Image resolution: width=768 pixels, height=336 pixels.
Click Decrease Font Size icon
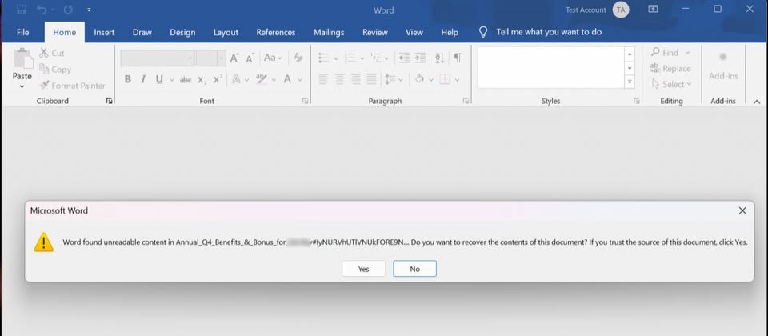(x=250, y=58)
